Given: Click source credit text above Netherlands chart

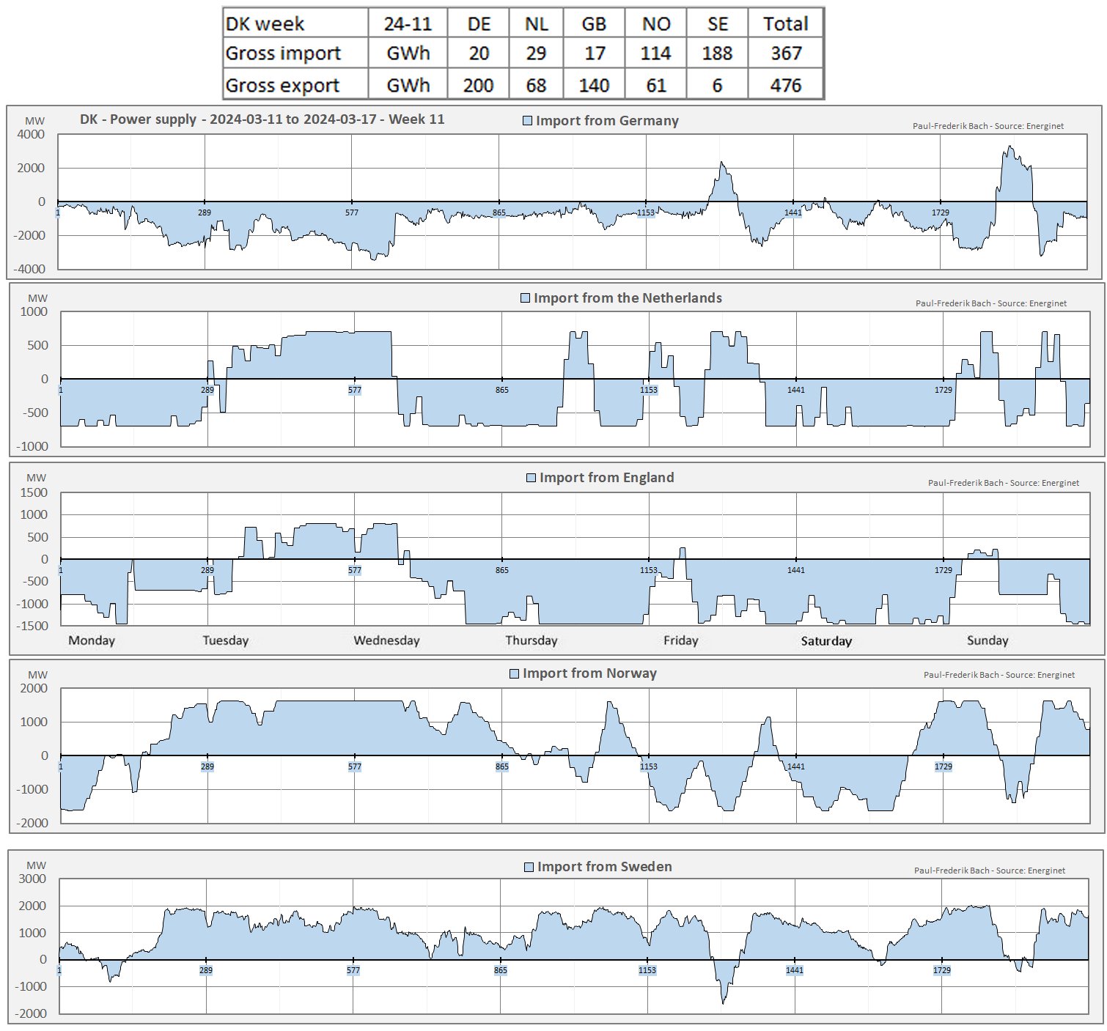Looking at the screenshot, I should coord(990,303).
